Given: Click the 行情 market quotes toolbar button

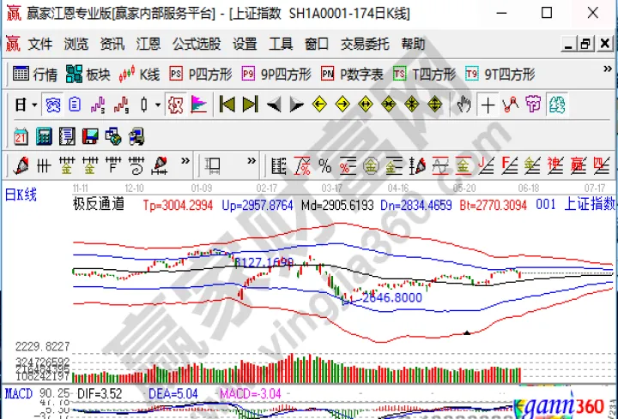Looking at the screenshot, I should [34, 74].
